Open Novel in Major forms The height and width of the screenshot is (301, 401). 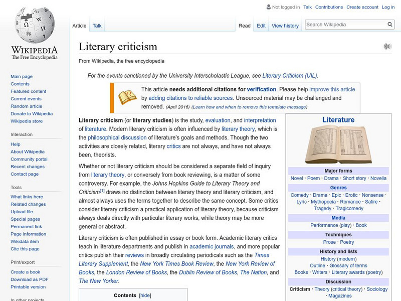(297, 178)
